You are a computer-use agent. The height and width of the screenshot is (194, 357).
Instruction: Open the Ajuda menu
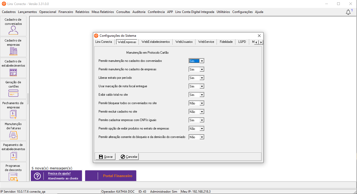point(259,12)
